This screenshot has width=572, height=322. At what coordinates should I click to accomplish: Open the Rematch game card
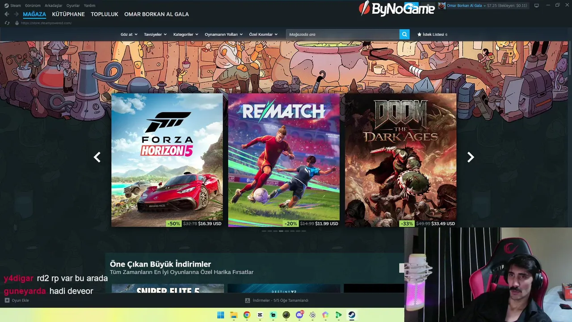(x=284, y=160)
